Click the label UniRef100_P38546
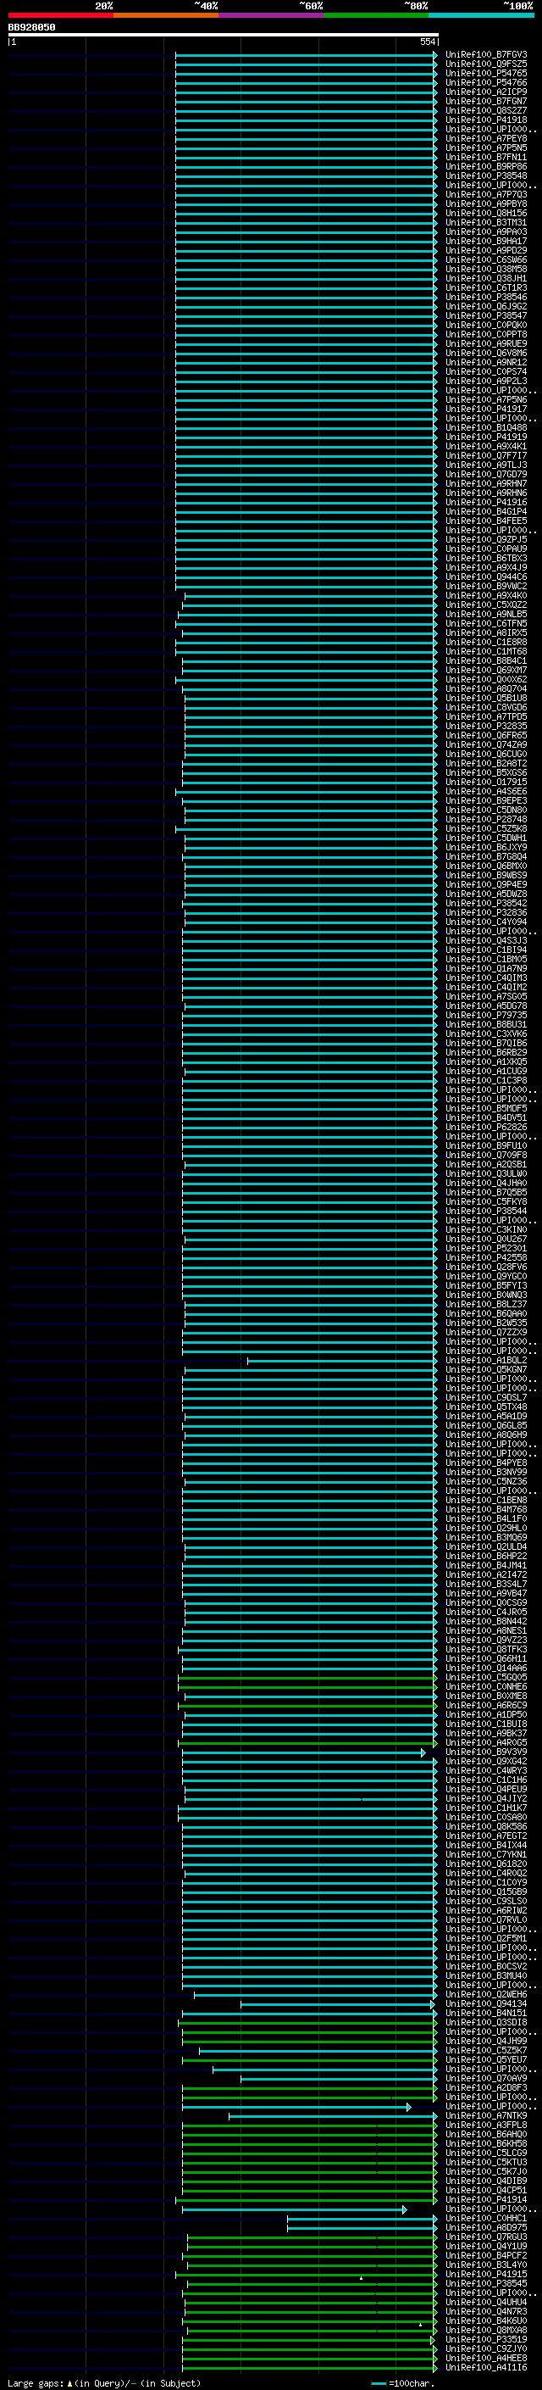The width and height of the screenshot is (542, 2390). click(x=485, y=297)
